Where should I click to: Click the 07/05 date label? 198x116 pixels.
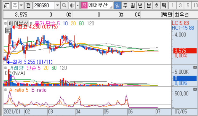click(x=181, y=112)
